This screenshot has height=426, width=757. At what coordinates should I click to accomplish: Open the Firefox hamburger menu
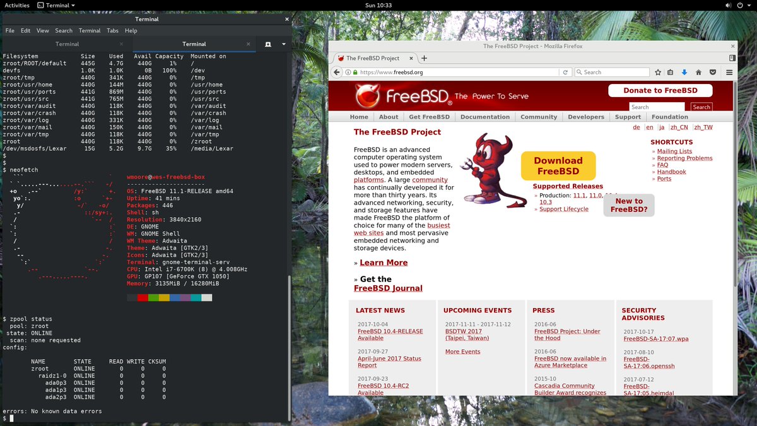tap(729, 72)
